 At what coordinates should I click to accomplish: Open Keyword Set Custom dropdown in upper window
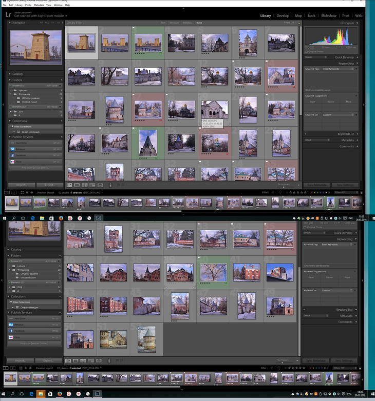(338, 115)
